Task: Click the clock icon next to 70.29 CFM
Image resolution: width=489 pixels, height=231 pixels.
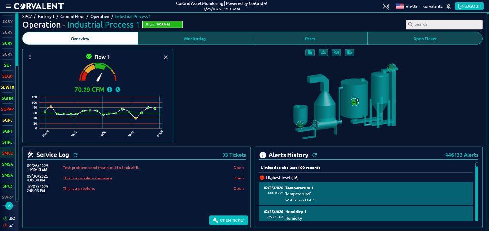Action: 117,89
